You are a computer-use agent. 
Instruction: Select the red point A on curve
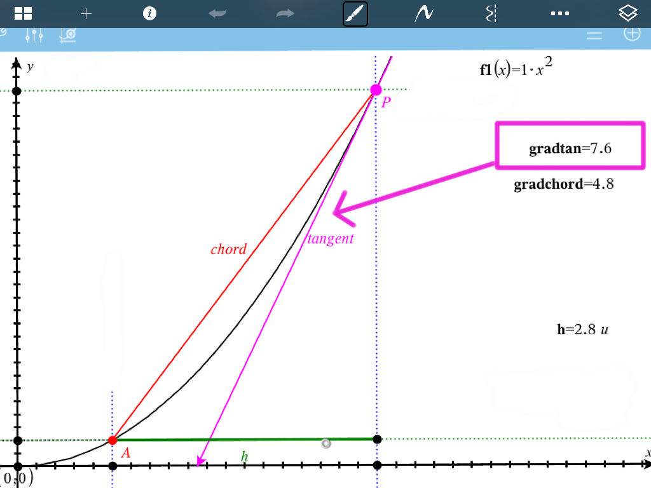pos(113,440)
